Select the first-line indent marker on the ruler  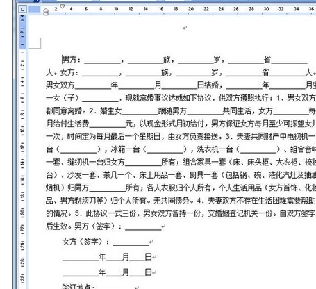[63, 6]
